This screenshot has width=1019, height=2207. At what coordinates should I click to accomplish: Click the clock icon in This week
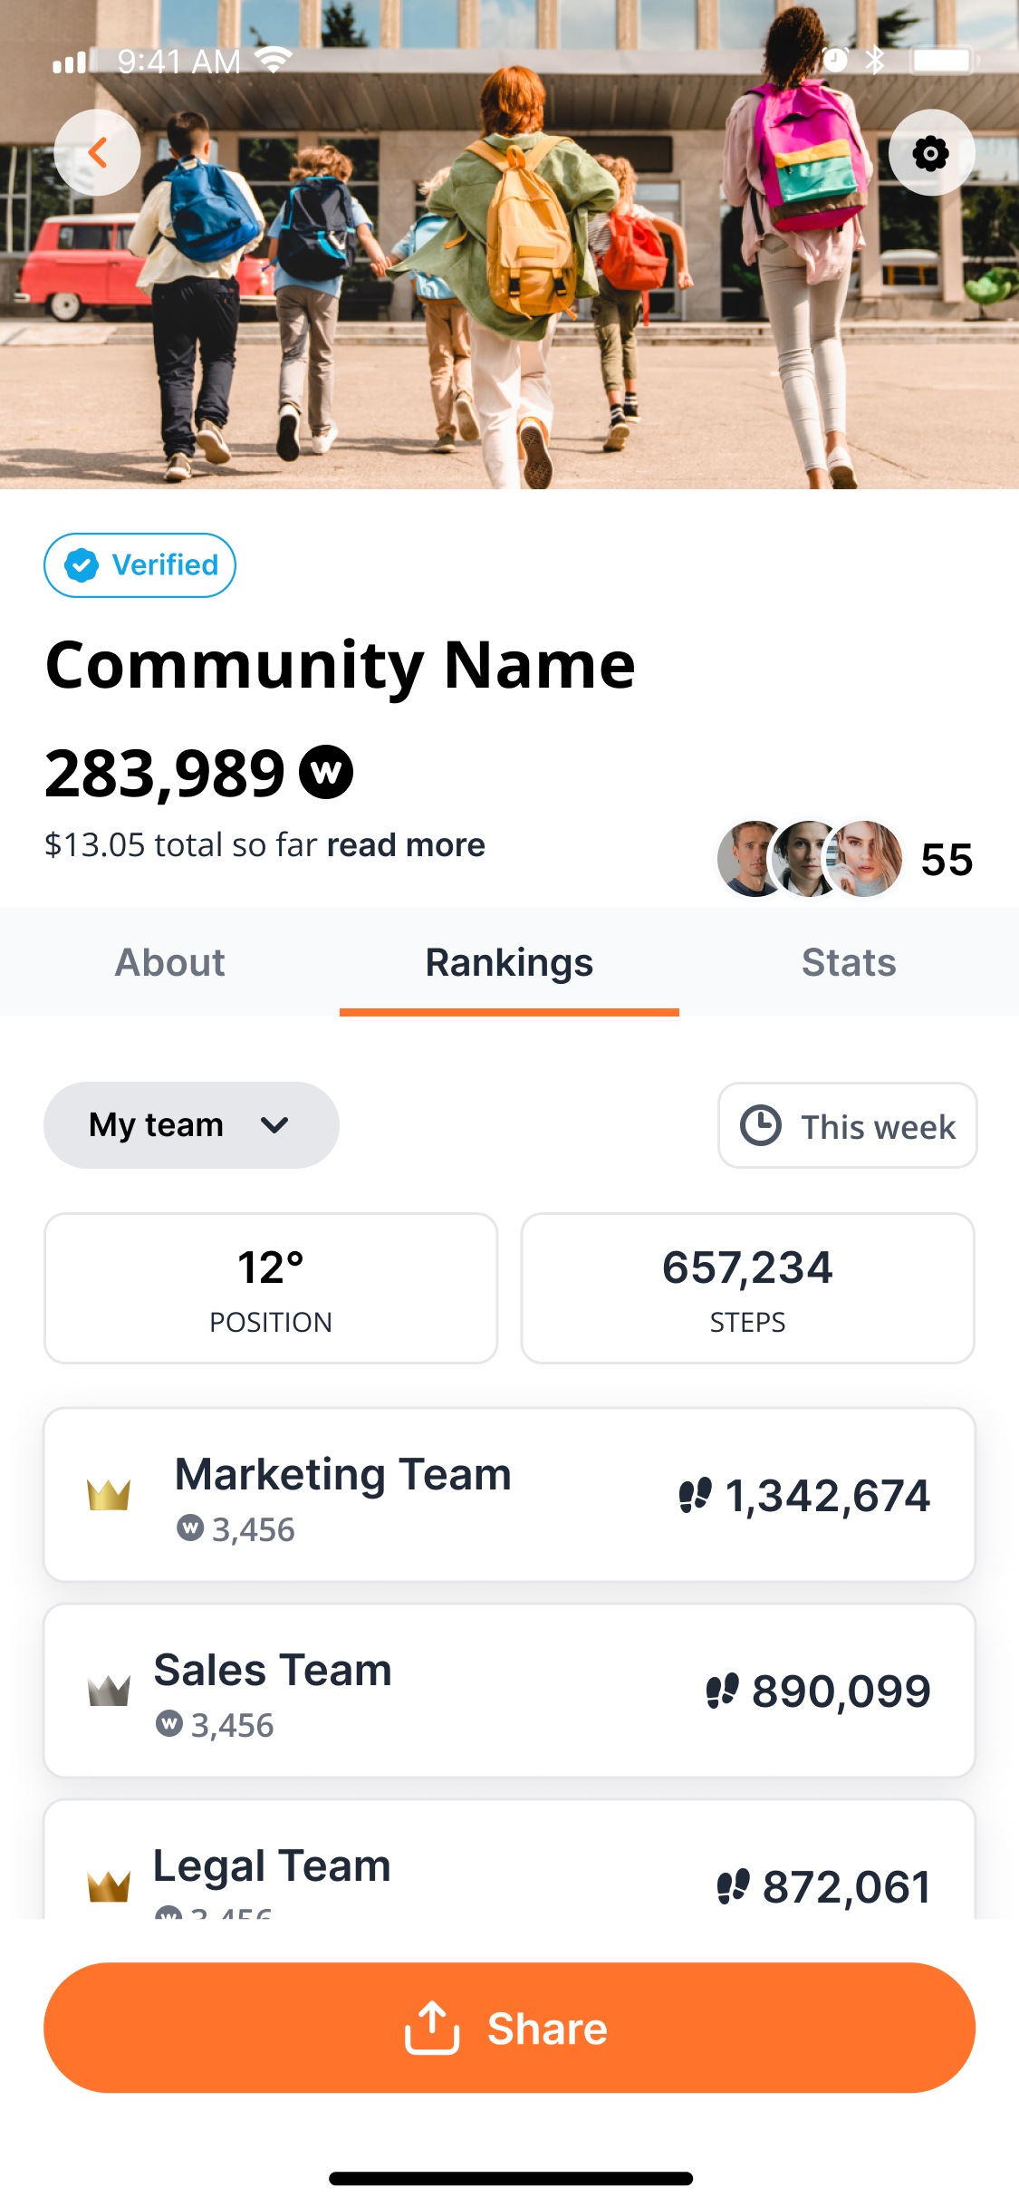click(x=761, y=1125)
